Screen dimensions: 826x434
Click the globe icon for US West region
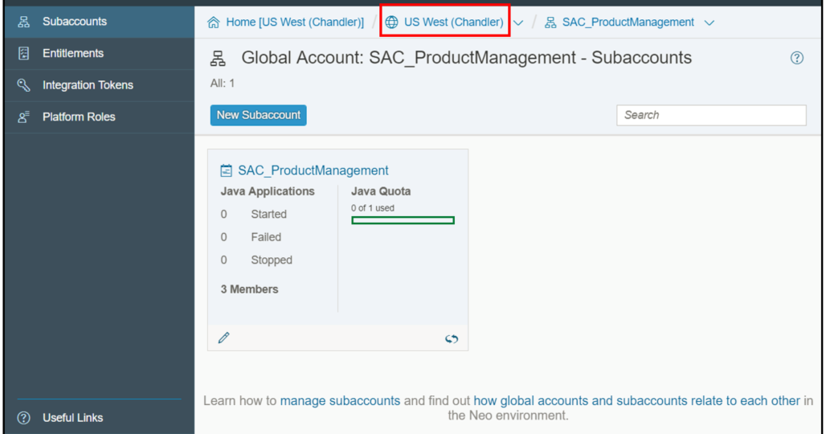pyautogui.click(x=391, y=23)
